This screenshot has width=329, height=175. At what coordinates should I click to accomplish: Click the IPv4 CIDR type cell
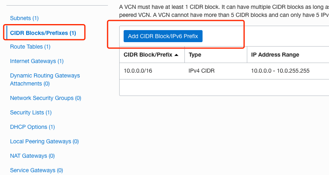pos(202,71)
